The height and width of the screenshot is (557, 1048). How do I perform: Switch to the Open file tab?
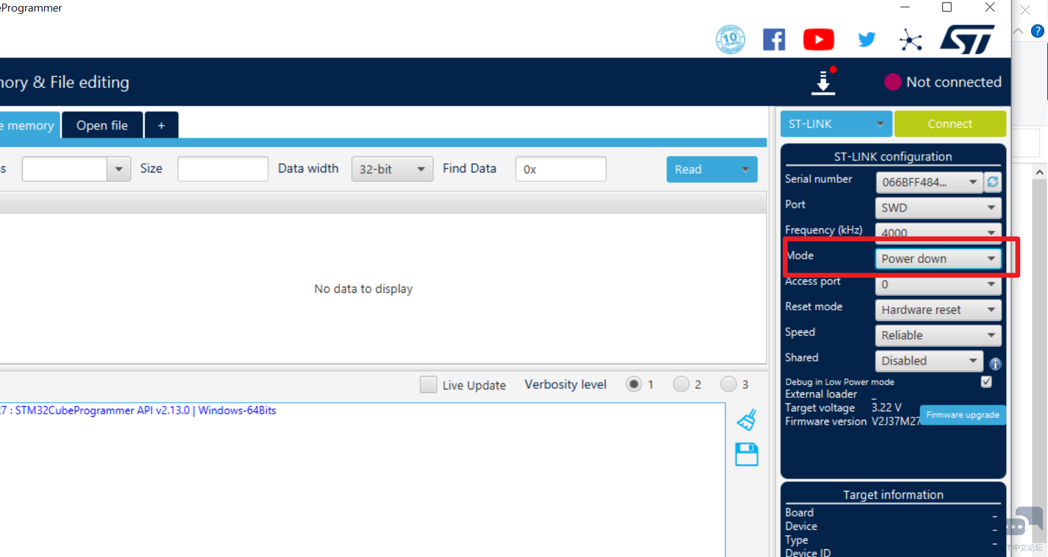(x=102, y=125)
